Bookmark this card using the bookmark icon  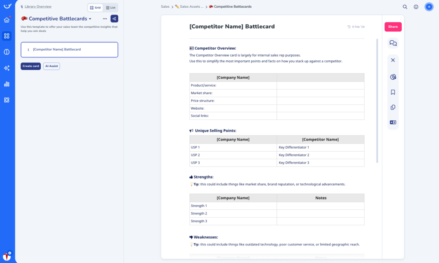(393, 92)
